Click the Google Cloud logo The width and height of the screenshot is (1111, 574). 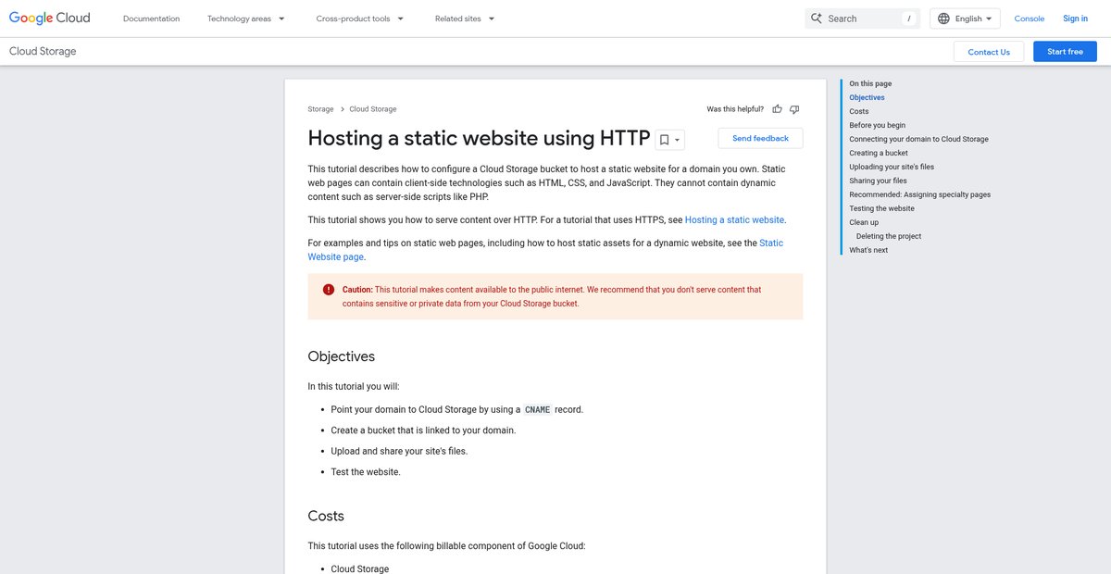tap(50, 19)
